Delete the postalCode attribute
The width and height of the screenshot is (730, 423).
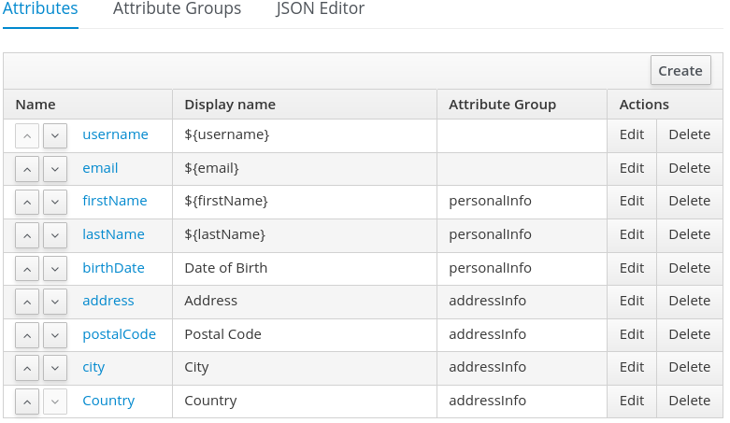(x=690, y=334)
